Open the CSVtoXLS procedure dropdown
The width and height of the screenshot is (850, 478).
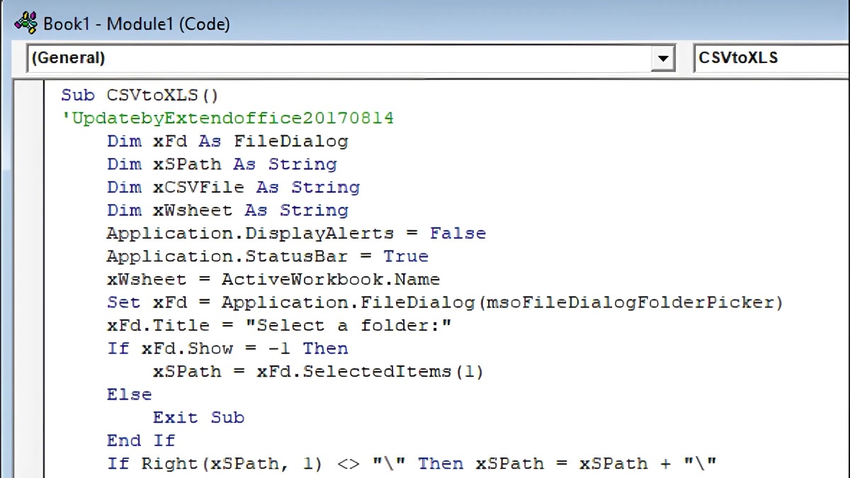[x=771, y=58]
